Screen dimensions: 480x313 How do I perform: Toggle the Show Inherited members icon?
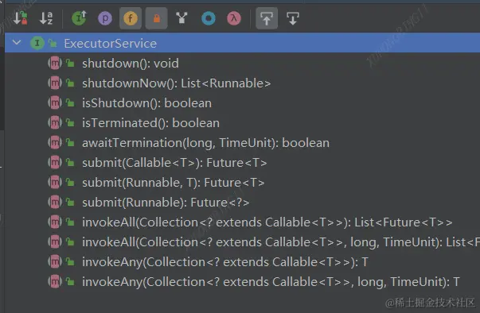(79, 18)
